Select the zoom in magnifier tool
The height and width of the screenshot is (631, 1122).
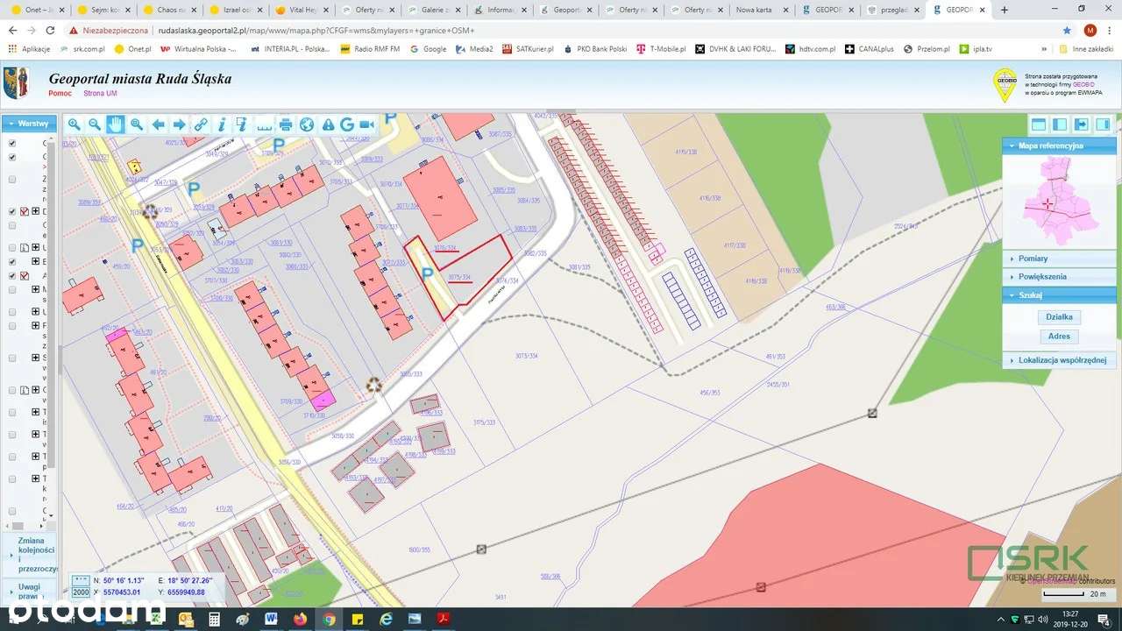[74, 124]
